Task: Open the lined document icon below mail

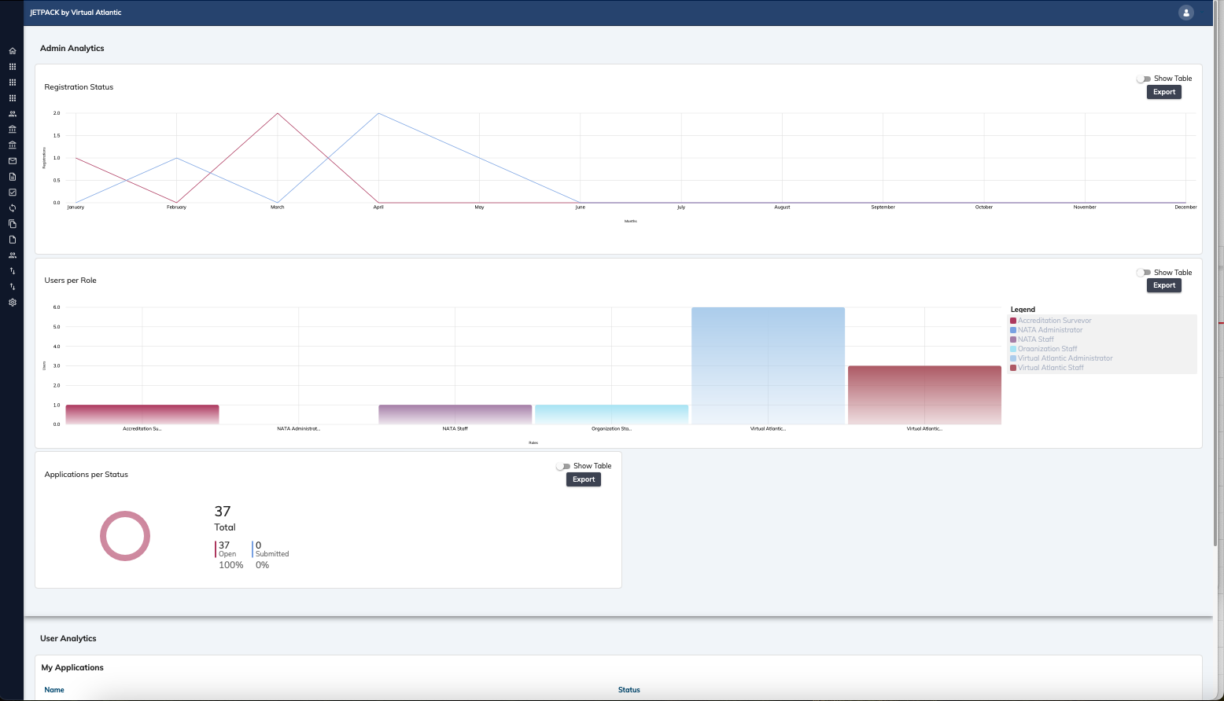Action: click(13, 177)
